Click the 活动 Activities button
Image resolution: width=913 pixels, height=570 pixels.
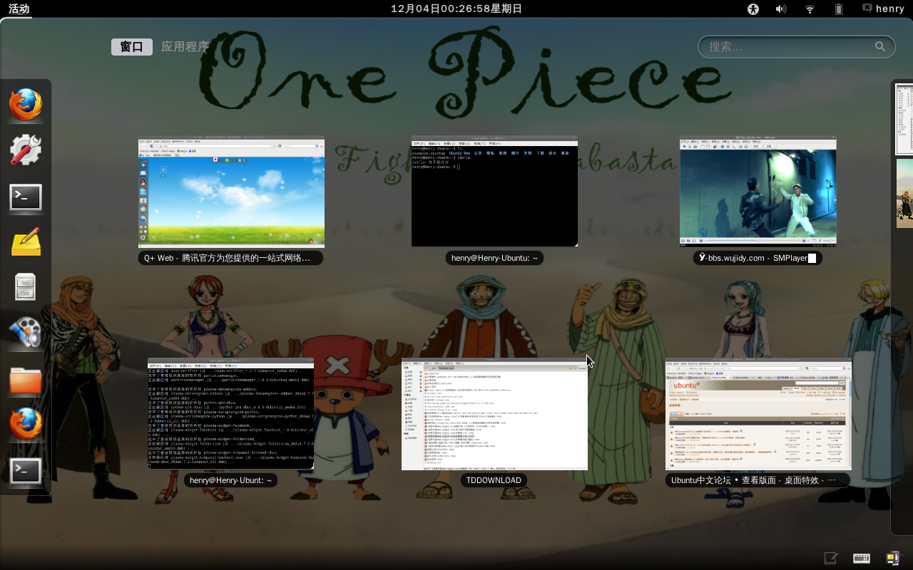pos(19,9)
